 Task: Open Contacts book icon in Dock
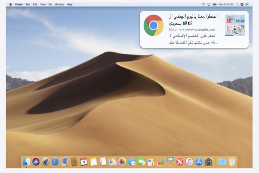[x=74, y=162]
